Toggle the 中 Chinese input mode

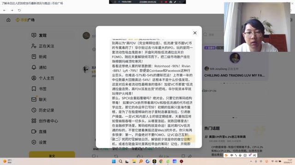[232, 155]
